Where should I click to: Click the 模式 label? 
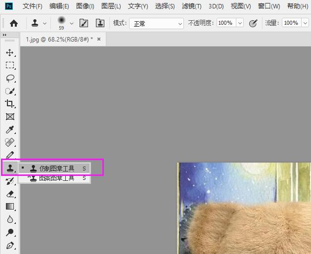[x=120, y=23]
